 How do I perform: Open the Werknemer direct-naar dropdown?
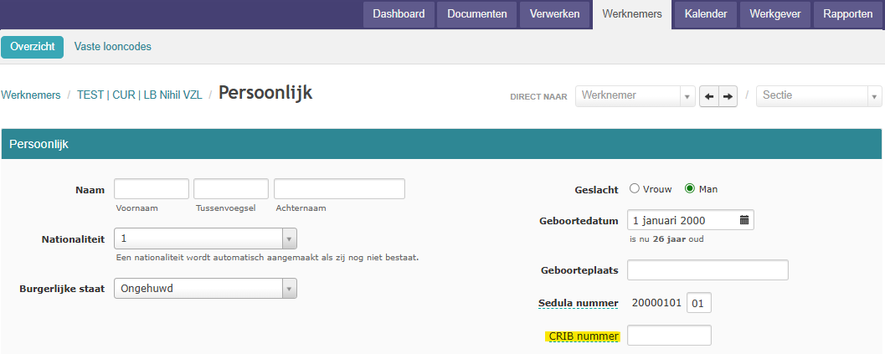click(x=635, y=96)
